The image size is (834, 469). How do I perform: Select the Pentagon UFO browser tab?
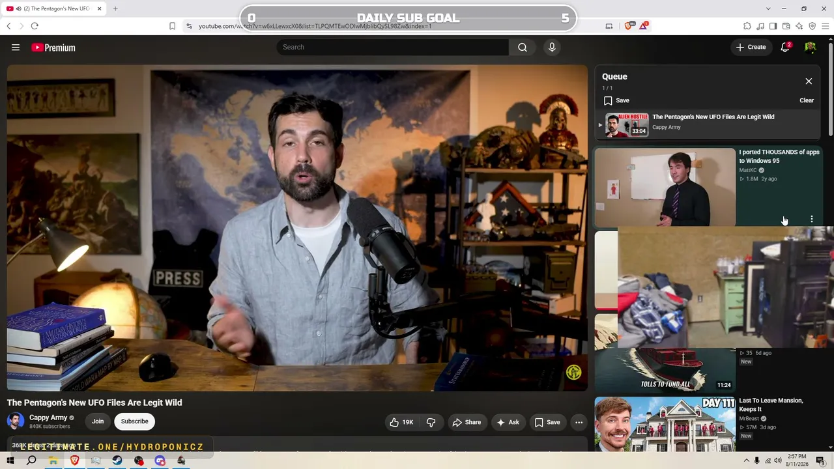tap(53, 8)
